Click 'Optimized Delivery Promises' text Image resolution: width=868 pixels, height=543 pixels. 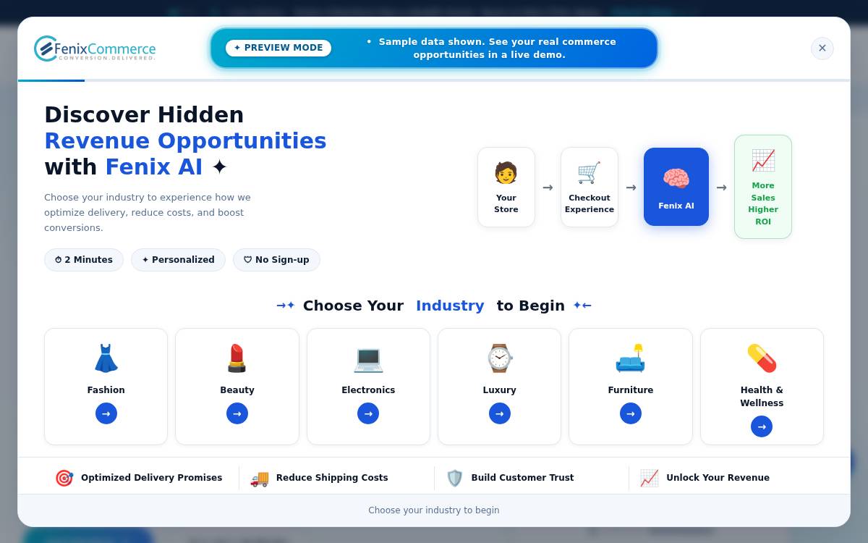coord(152,478)
